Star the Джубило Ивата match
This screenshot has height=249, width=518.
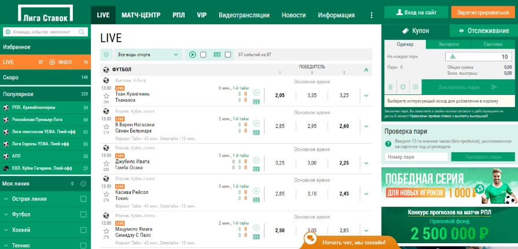point(106,163)
